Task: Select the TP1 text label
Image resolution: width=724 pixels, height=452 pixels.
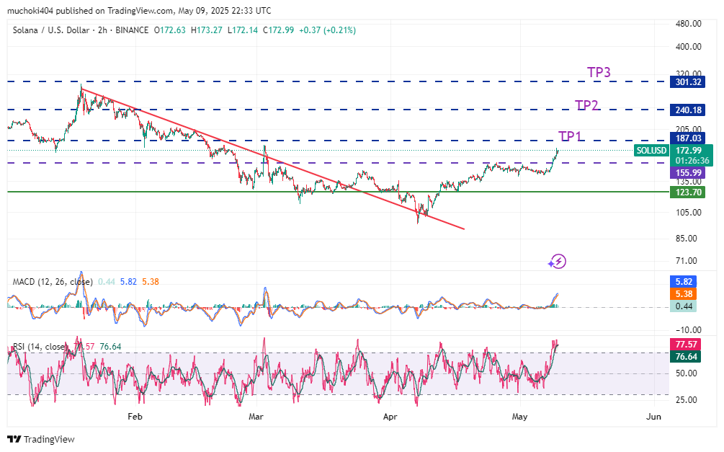Action: [x=571, y=136]
